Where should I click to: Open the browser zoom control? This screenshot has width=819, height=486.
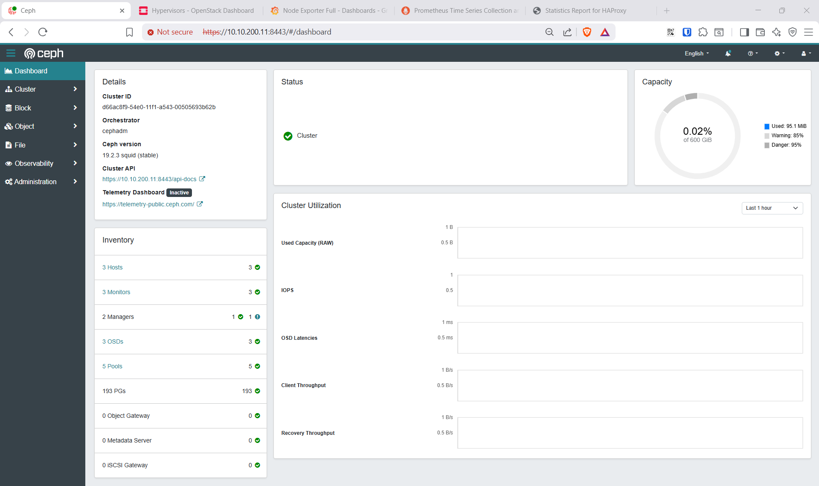[x=549, y=32]
